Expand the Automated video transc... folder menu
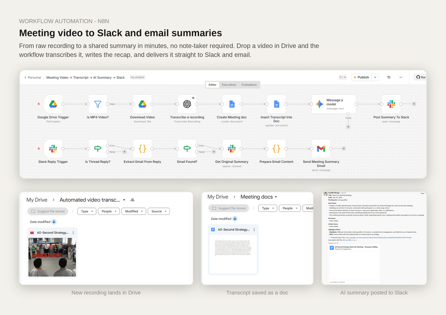The width and height of the screenshot is (446, 315). pos(124,200)
